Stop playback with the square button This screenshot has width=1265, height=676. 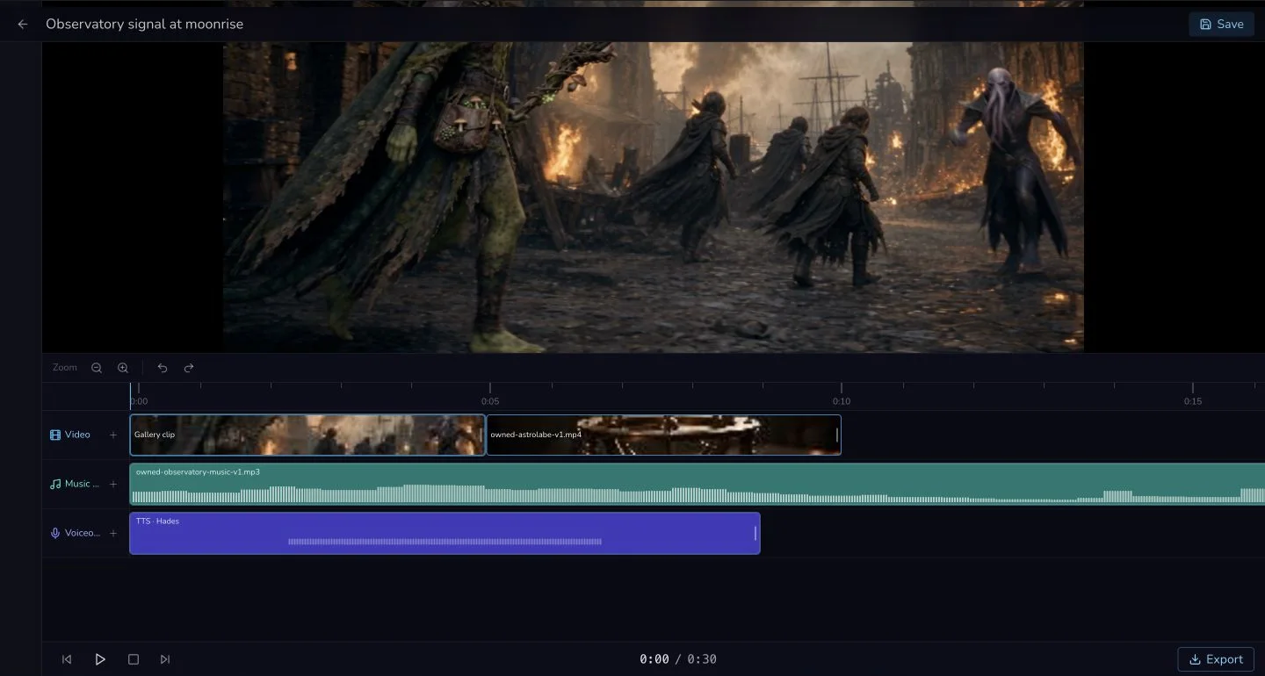[134, 659]
